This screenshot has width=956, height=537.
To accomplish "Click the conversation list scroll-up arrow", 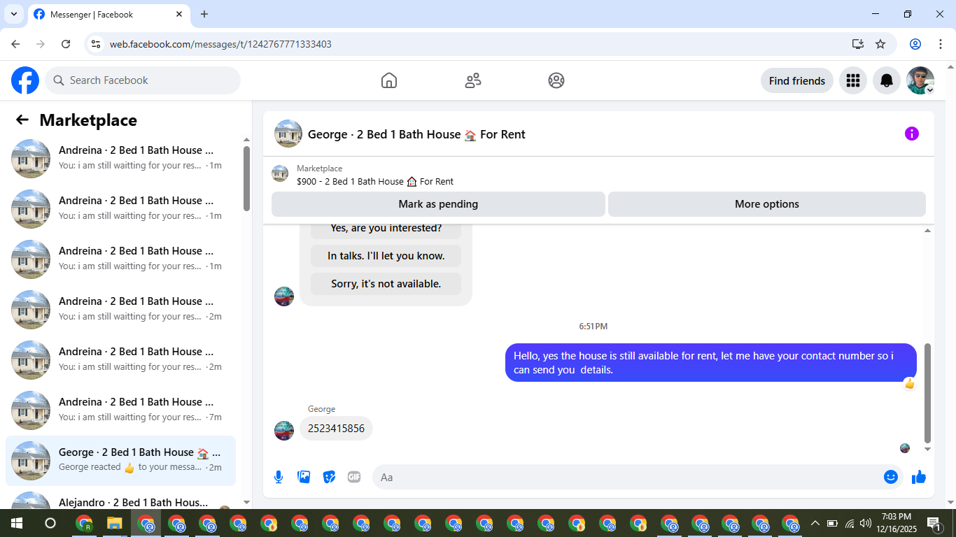I will click(x=246, y=139).
